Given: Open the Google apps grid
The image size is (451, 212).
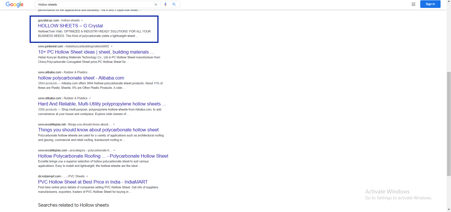Looking at the screenshot, I should [x=413, y=4].
